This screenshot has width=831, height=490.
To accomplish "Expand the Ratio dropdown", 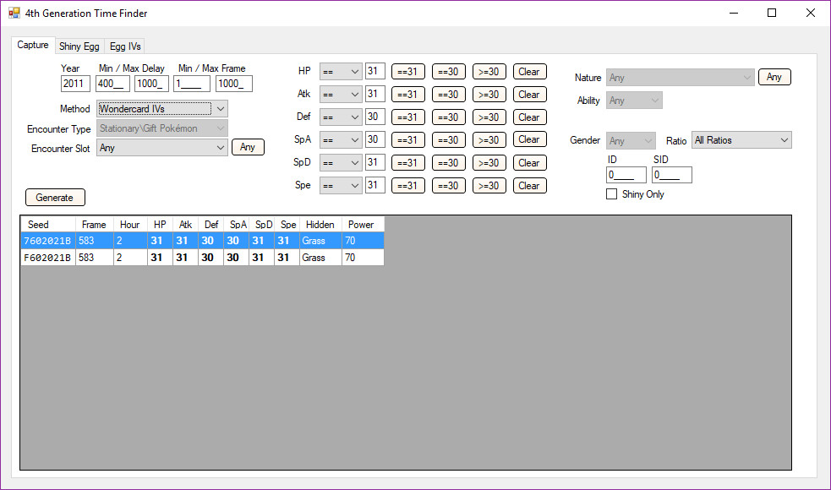I will [x=742, y=140].
